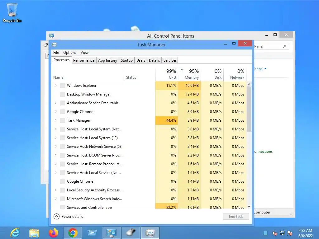The width and height of the screenshot is (319, 239).
Task: Switch to Google Chrome on the taskbar
Action: pos(73,233)
